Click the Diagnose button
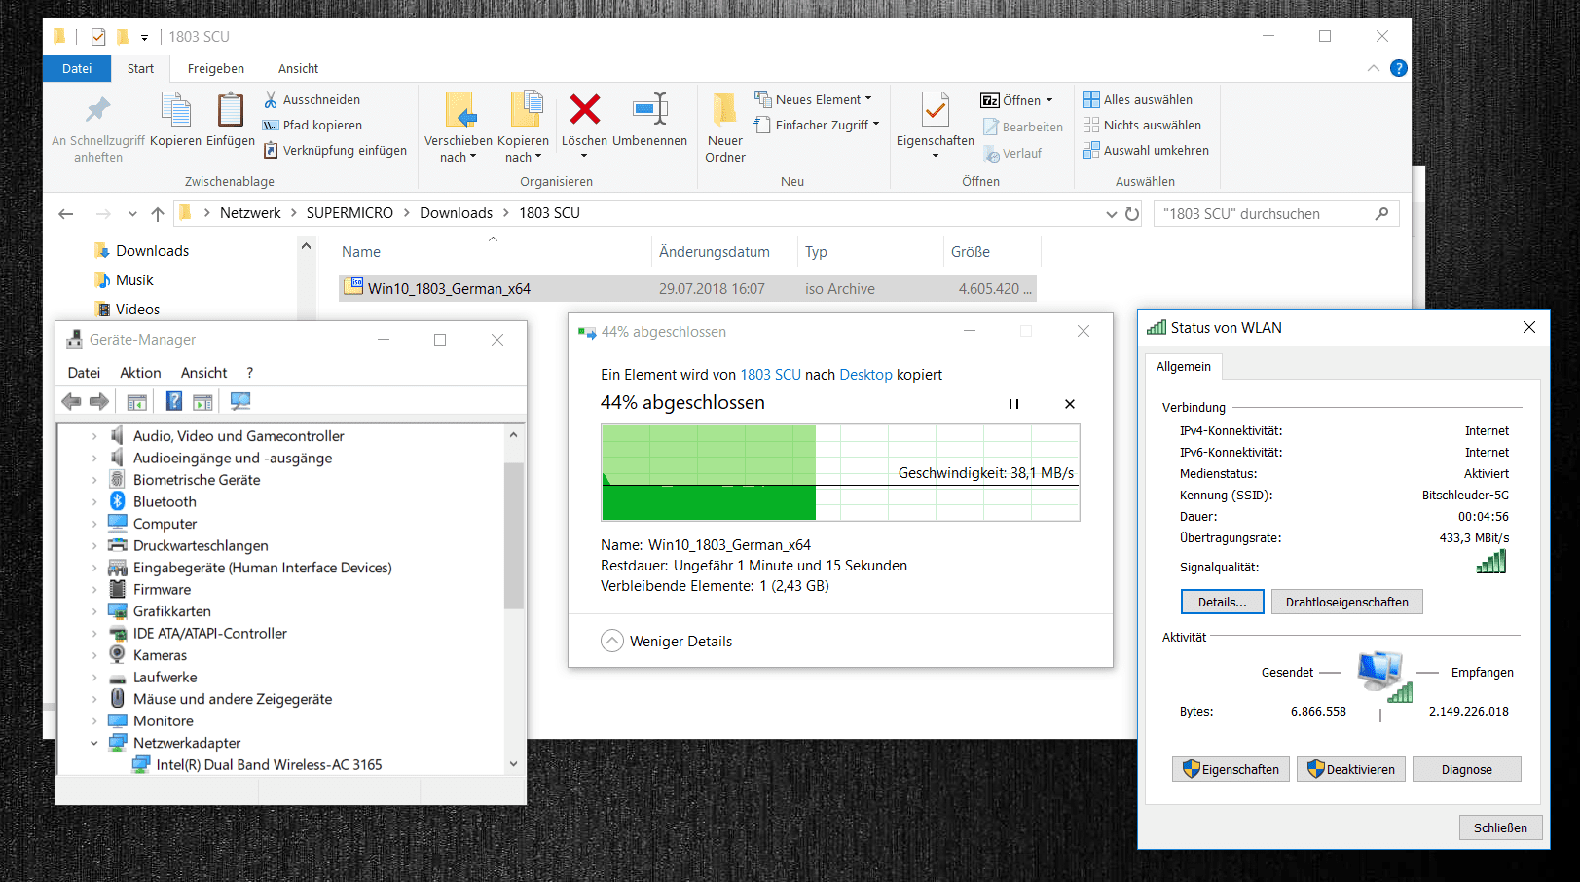Viewport: 1580px width, 882px height. [x=1467, y=769]
